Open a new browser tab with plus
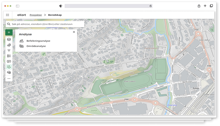 point(205,6)
